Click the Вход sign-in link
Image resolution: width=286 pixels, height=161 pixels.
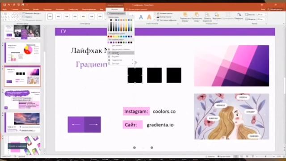263,9
